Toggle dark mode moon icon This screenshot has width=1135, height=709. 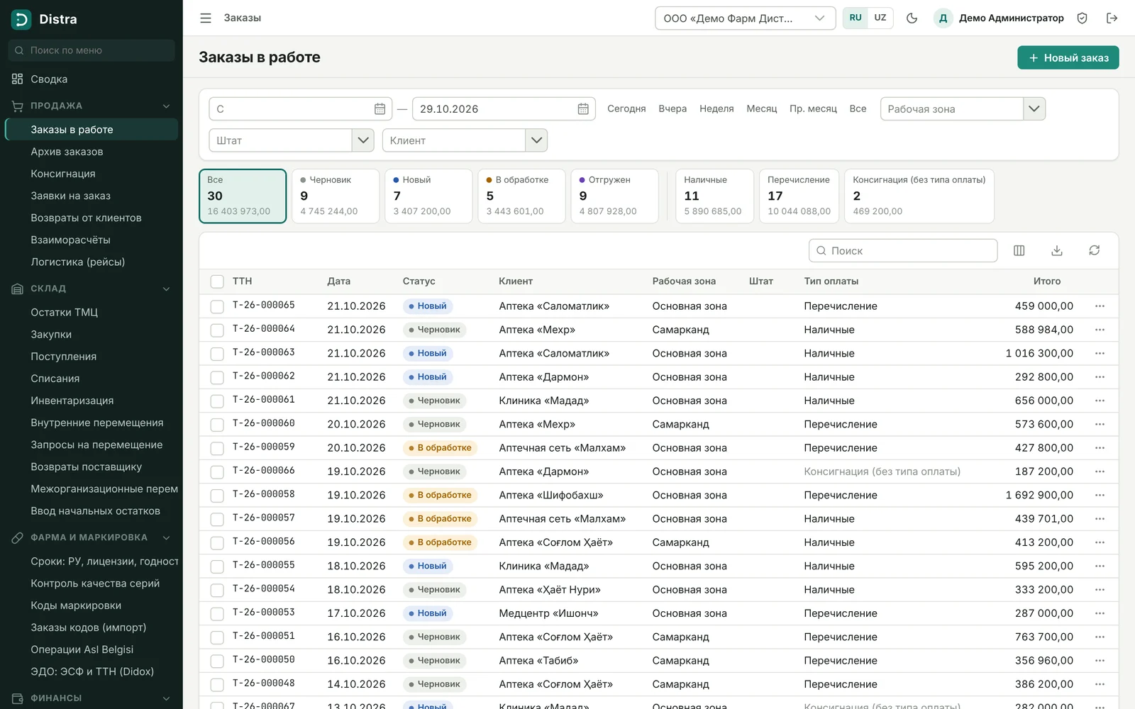click(x=912, y=18)
